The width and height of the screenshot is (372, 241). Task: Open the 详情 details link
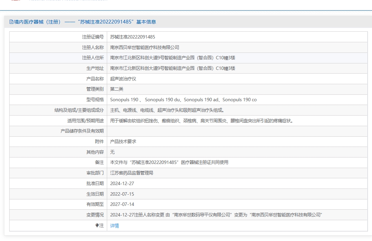tap(114, 226)
